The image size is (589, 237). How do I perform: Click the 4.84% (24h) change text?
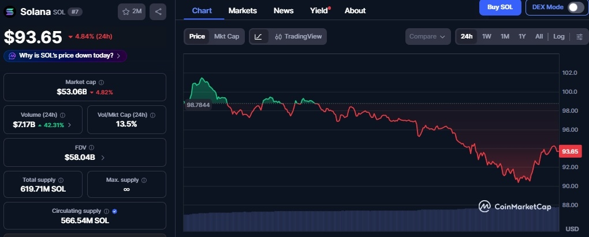(x=94, y=36)
